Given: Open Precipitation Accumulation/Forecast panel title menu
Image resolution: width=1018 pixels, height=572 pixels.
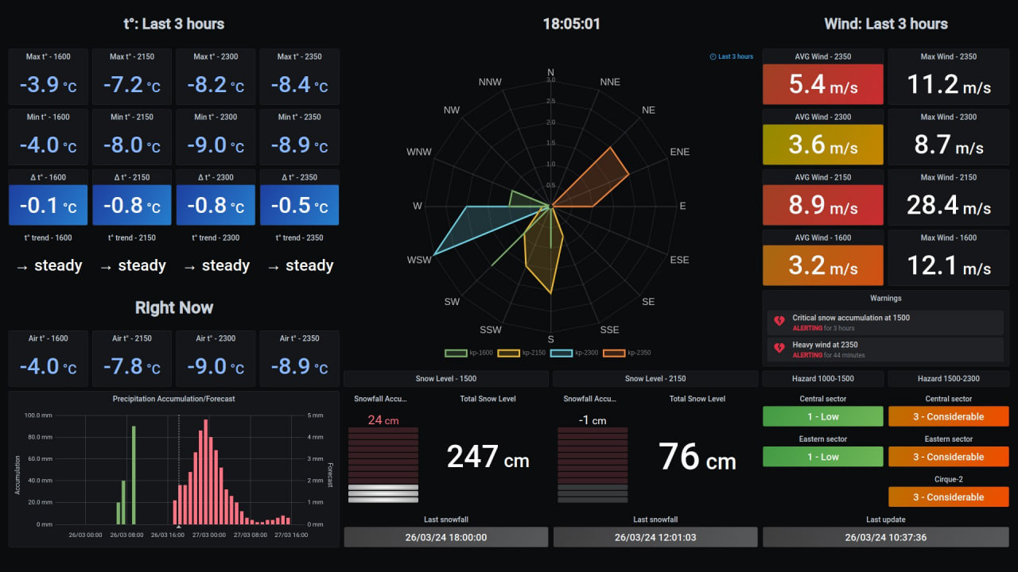Looking at the screenshot, I should tap(173, 399).
